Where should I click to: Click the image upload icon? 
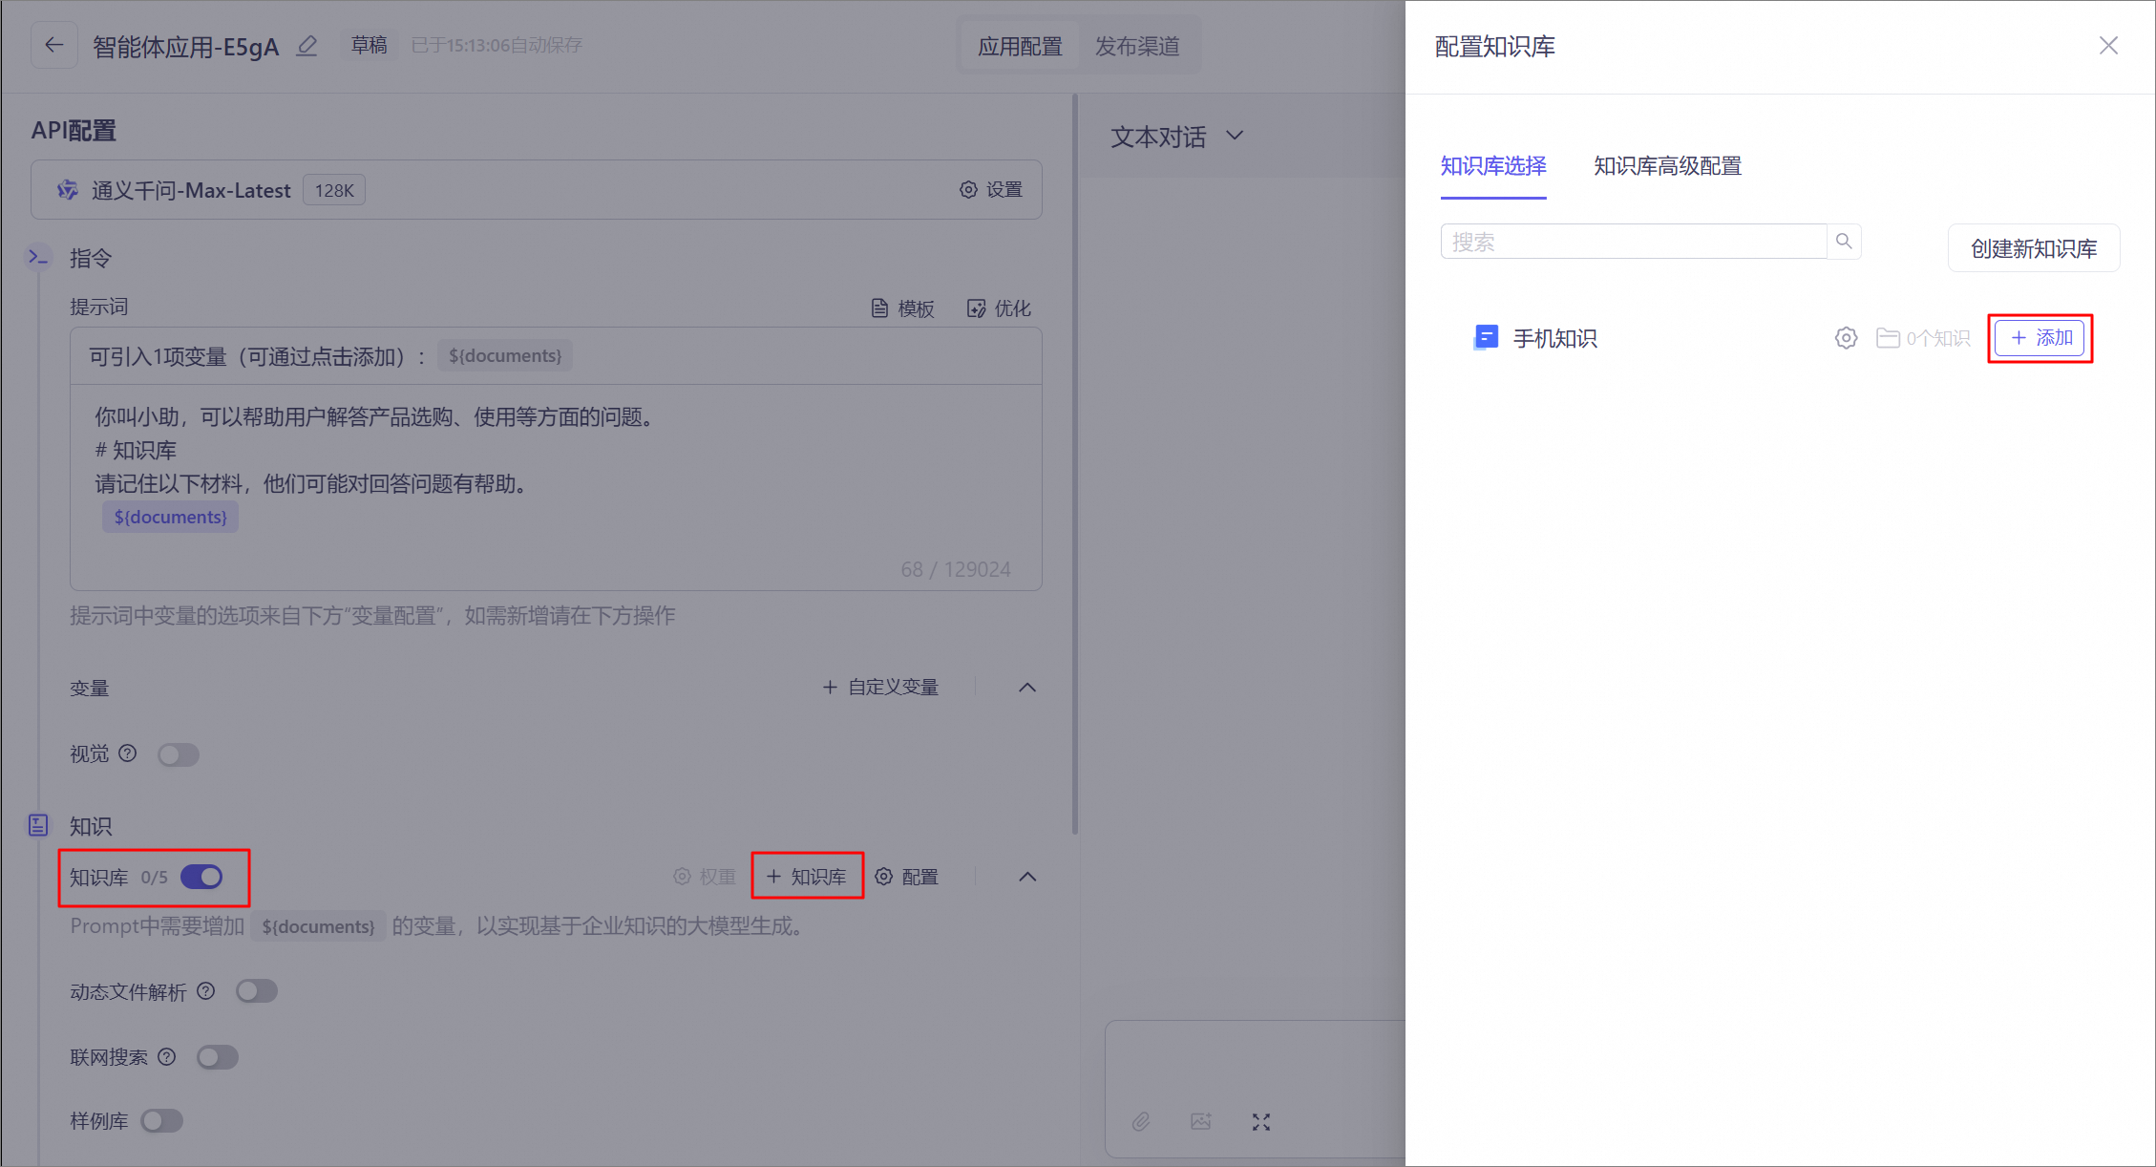[1200, 1121]
